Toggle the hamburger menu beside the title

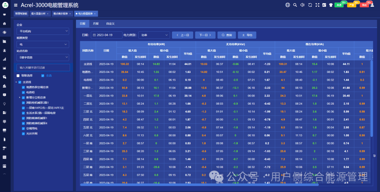pyautogui.click(x=16, y=5)
